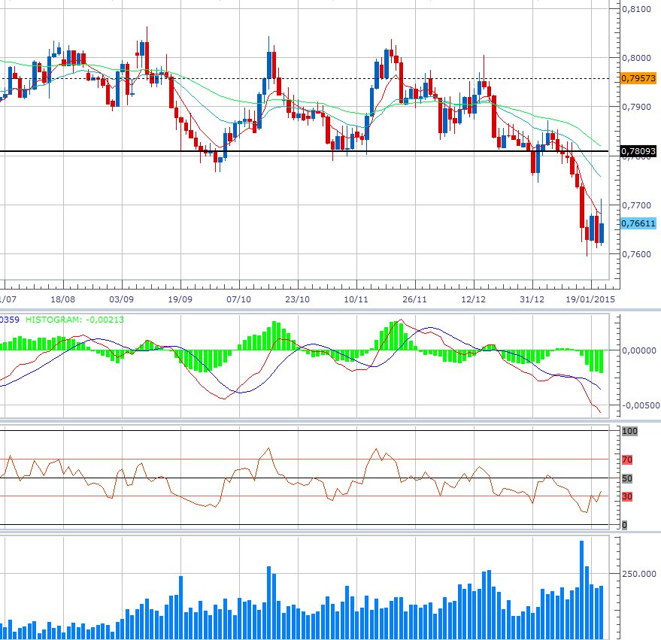Click the 0,8100 price axis label

point(636,9)
